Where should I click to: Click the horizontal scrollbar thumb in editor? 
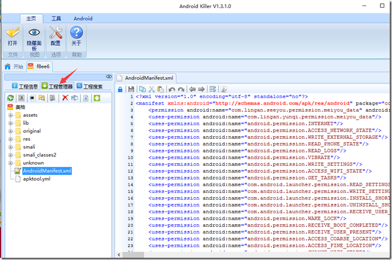pyautogui.click(x=133, y=254)
